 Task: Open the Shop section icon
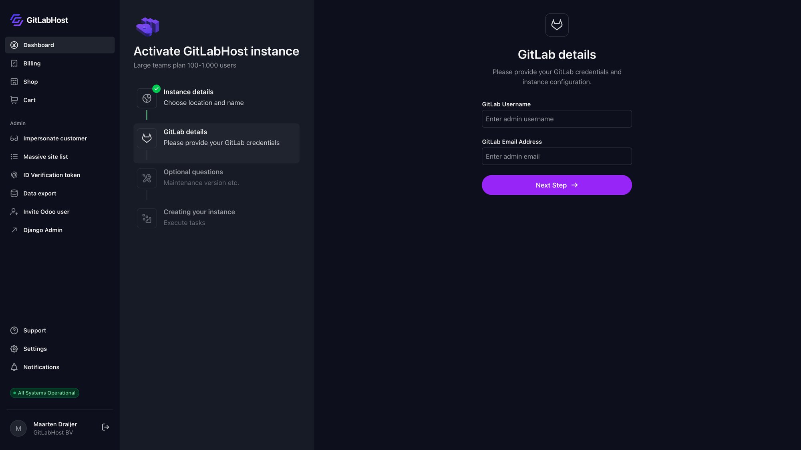[14, 82]
